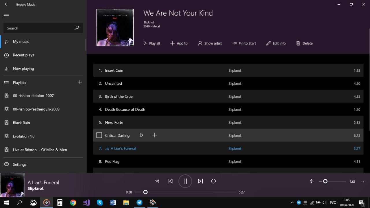The height and width of the screenshot is (208, 370).
Task: Toggle shuffle playback
Action: 157,181
